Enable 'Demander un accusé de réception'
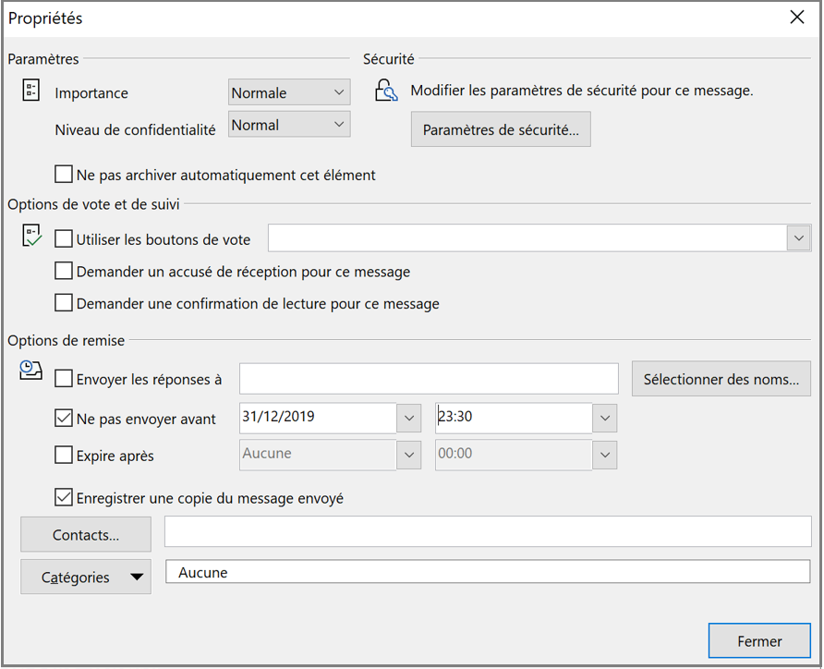 click(64, 272)
